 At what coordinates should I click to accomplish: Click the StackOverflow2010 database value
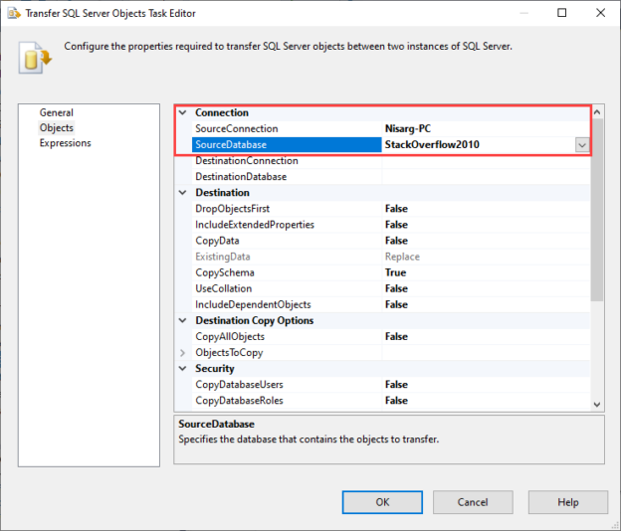(x=432, y=144)
